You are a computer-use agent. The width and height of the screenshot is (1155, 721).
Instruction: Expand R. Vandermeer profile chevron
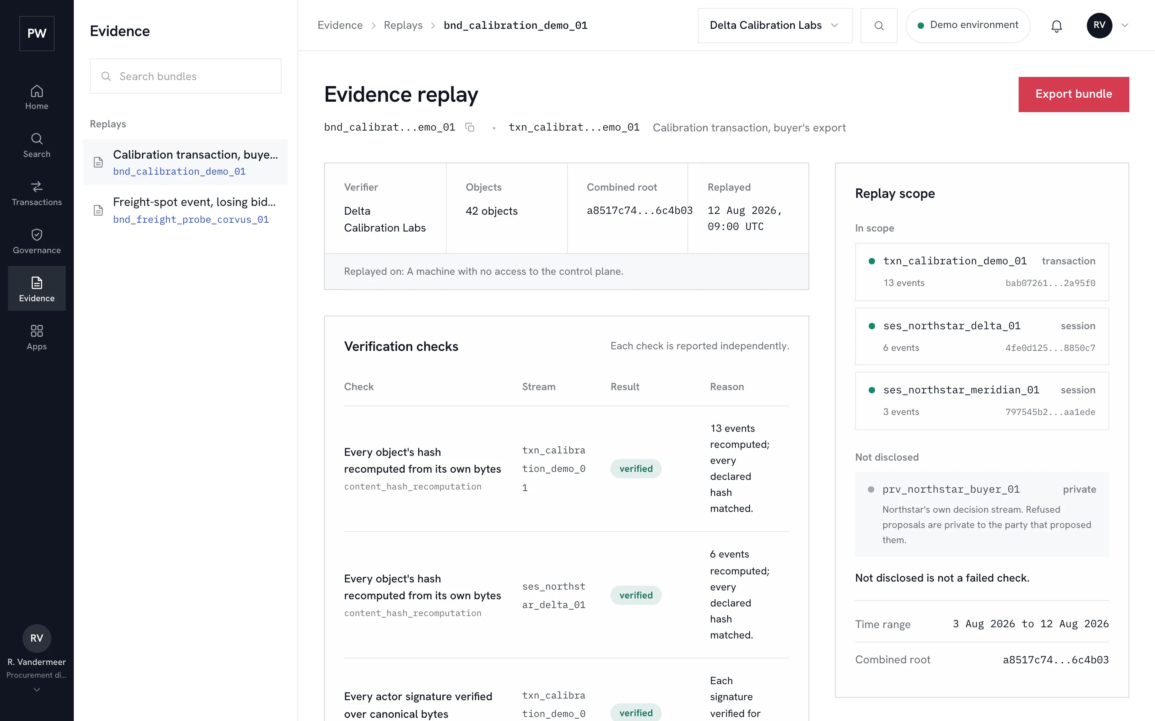pyautogui.click(x=37, y=689)
